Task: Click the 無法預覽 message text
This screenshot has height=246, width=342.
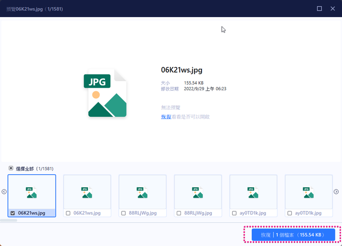Action: (171, 107)
